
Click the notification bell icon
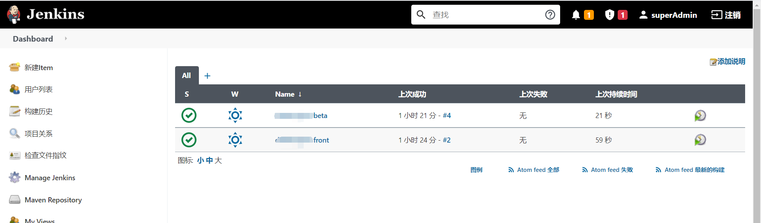click(x=576, y=15)
